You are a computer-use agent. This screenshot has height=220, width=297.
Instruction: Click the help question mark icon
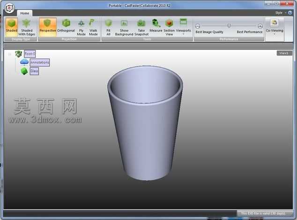tap(290, 13)
